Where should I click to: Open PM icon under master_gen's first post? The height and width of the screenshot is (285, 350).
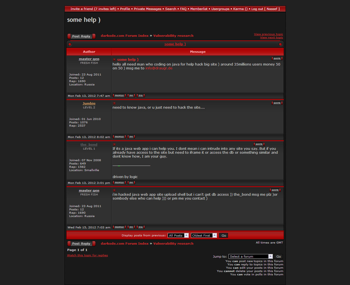[131, 96]
